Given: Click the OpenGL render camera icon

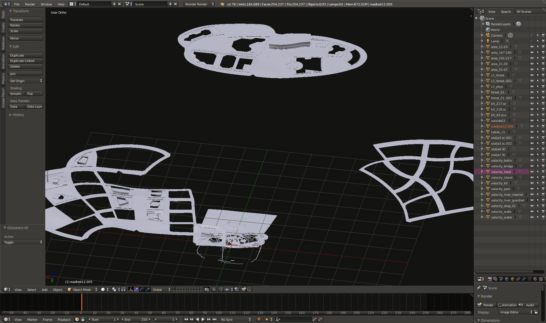Looking at the screenshot, I should coord(243,289).
